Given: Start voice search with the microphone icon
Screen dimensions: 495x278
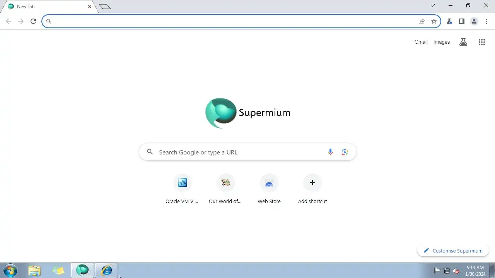Looking at the screenshot, I should (330, 152).
